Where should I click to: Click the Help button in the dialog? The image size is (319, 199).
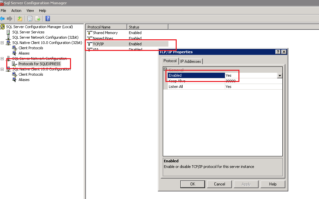tap(272, 184)
